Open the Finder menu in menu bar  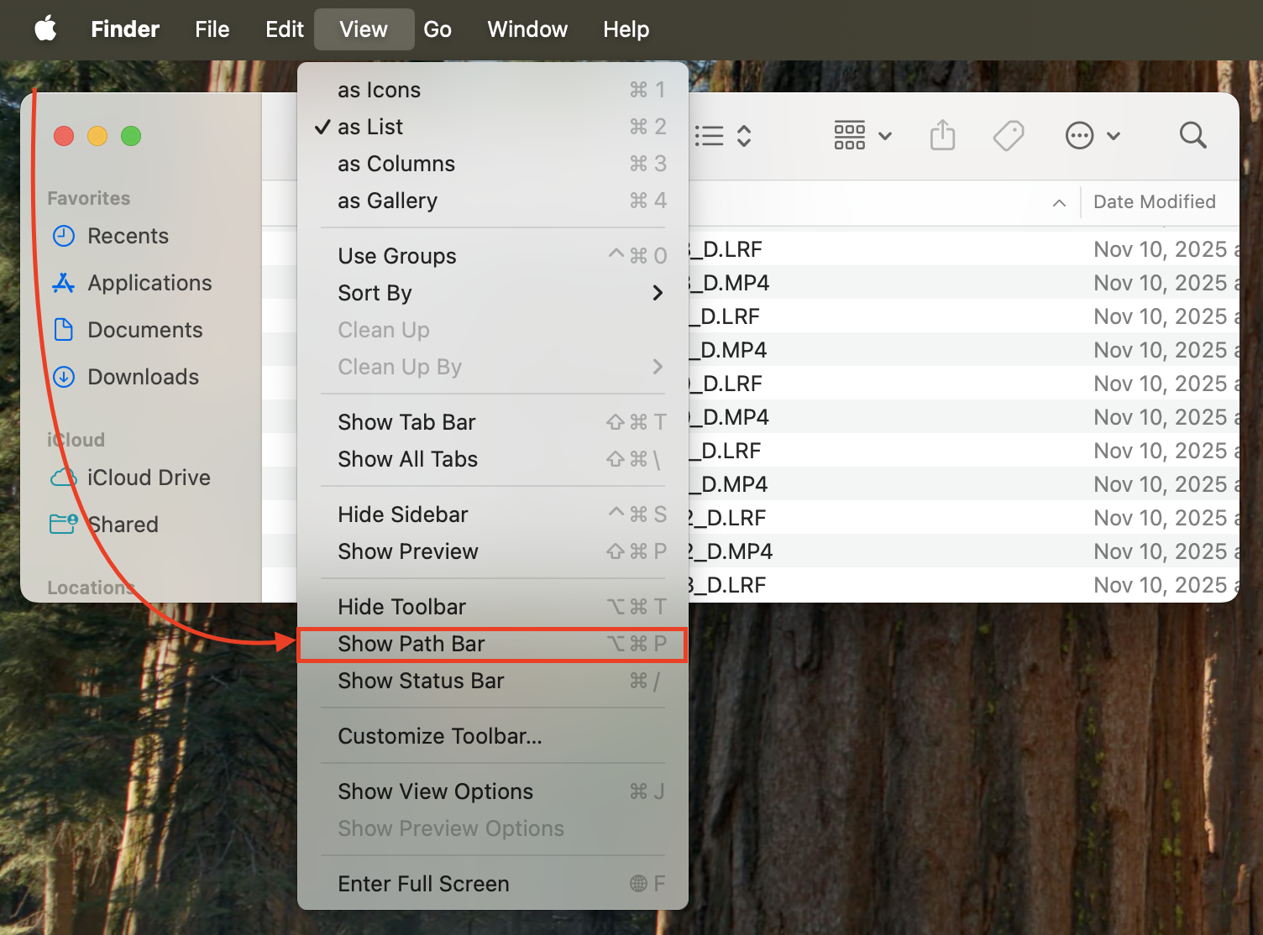tap(125, 29)
